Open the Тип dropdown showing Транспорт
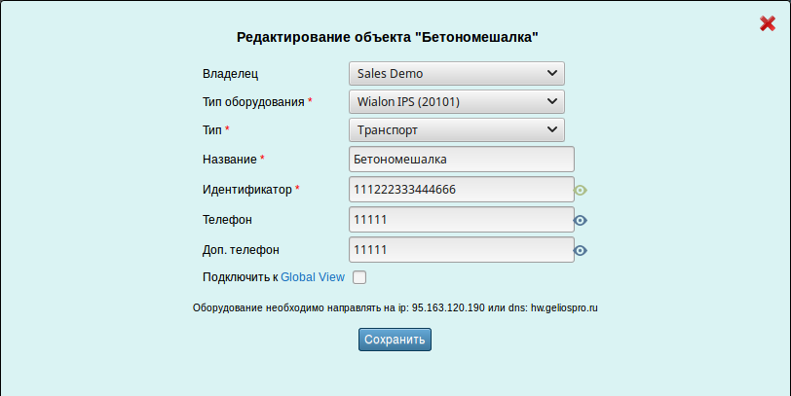Screen dimensions: 791x396 click(456, 129)
